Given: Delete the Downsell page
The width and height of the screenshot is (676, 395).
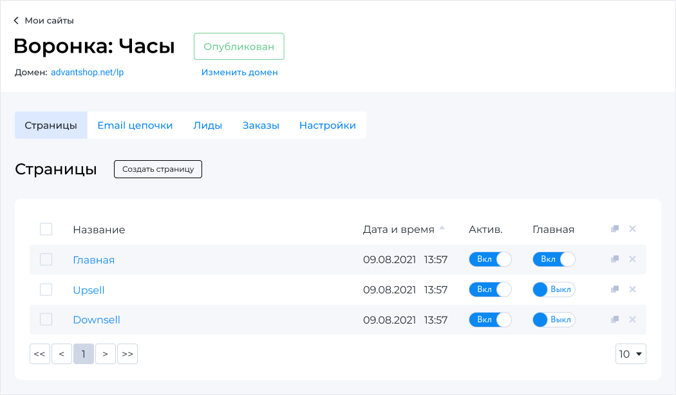Looking at the screenshot, I should click(632, 319).
